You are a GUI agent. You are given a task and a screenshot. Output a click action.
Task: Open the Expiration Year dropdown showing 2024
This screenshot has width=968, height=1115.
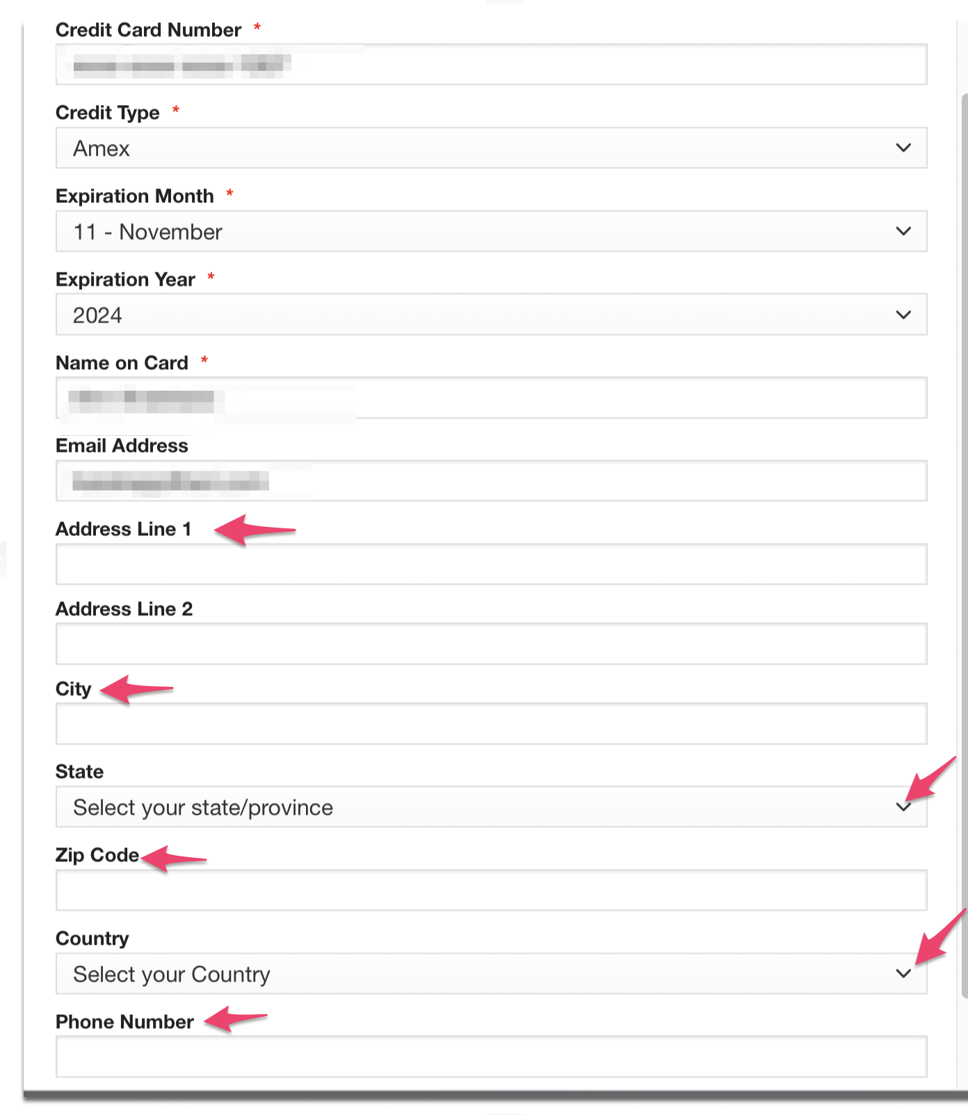pyautogui.click(x=491, y=314)
